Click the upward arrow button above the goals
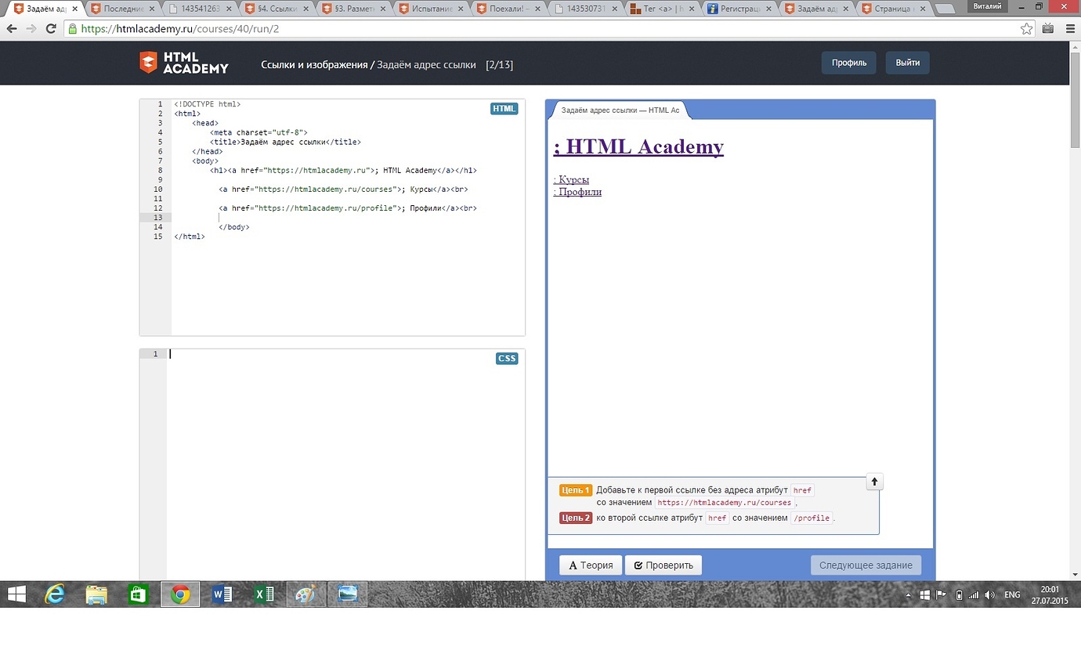Image resolution: width=1081 pixels, height=661 pixels. click(x=874, y=482)
